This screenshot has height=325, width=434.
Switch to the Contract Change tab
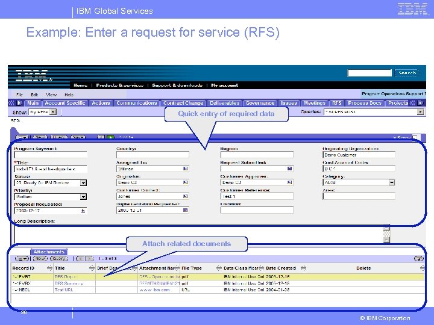pos(183,103)
